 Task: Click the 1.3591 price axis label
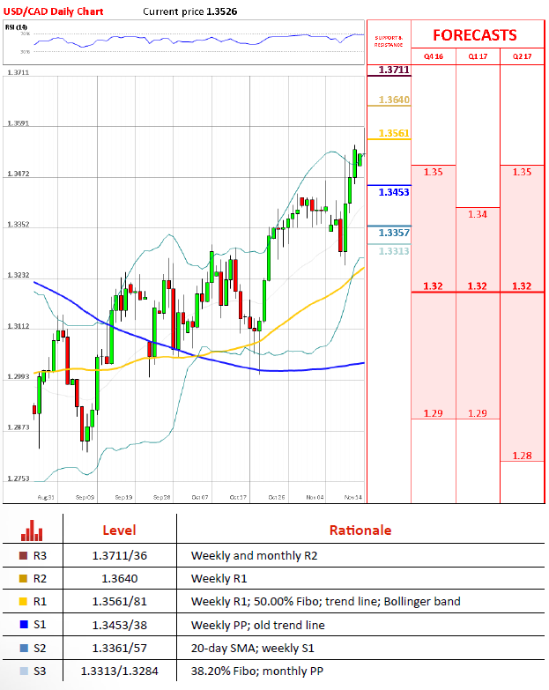[18, 123]
